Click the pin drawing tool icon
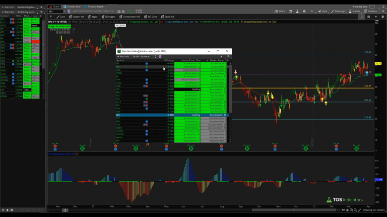This screenshot has width=387, height=217. coord(51,17)
